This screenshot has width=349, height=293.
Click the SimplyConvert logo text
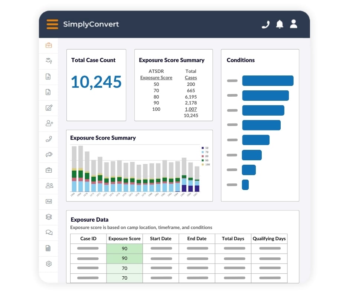coord(91,24)
